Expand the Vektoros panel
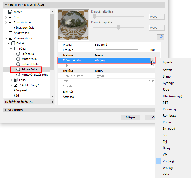191x178 pixels. (6, 110)
